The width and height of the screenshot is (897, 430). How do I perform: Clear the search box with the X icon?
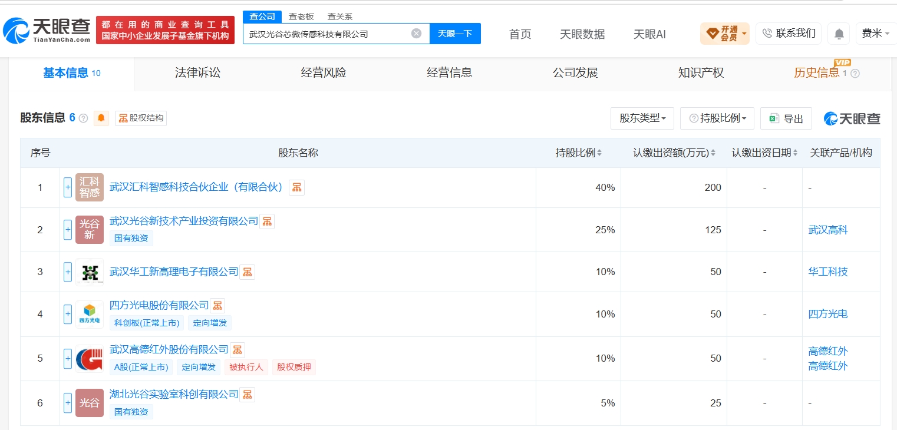point(416,34)
